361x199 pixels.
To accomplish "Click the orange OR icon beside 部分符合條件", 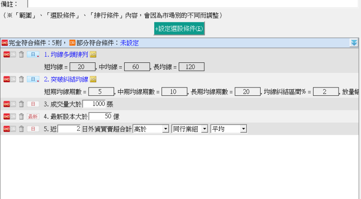I will point(72,43).
